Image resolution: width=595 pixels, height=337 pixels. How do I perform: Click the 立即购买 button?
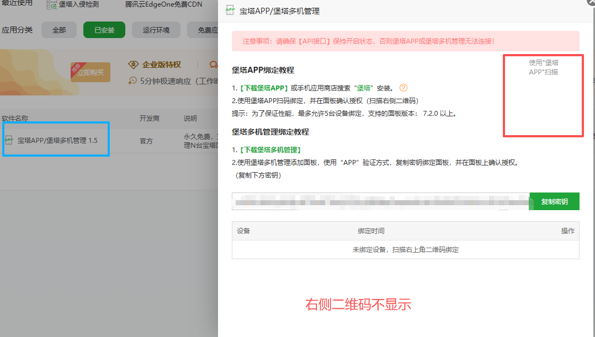click(91, 72)
